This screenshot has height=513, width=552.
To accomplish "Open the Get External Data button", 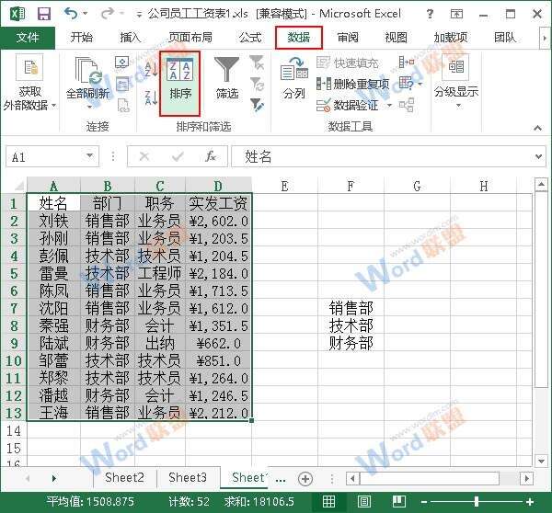I will [29, 83].
